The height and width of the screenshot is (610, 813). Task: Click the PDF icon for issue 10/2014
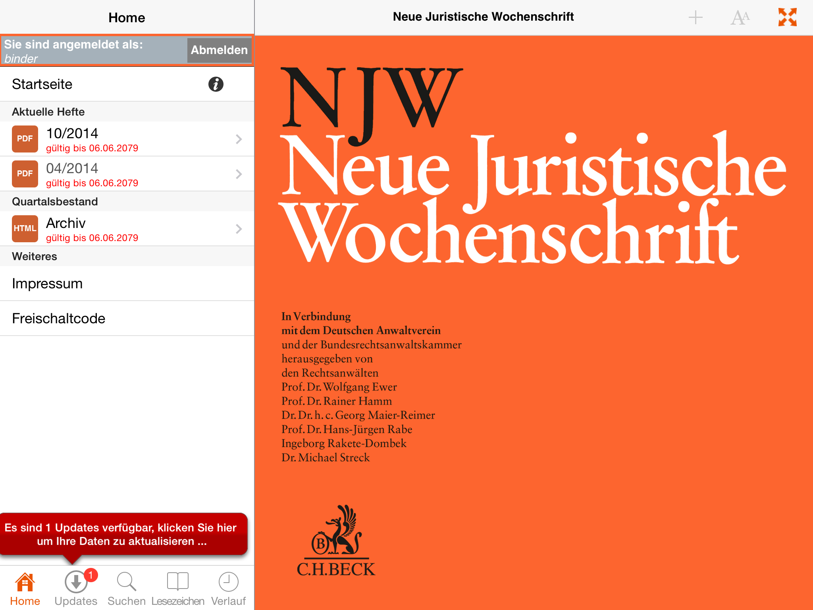[25, 139]
